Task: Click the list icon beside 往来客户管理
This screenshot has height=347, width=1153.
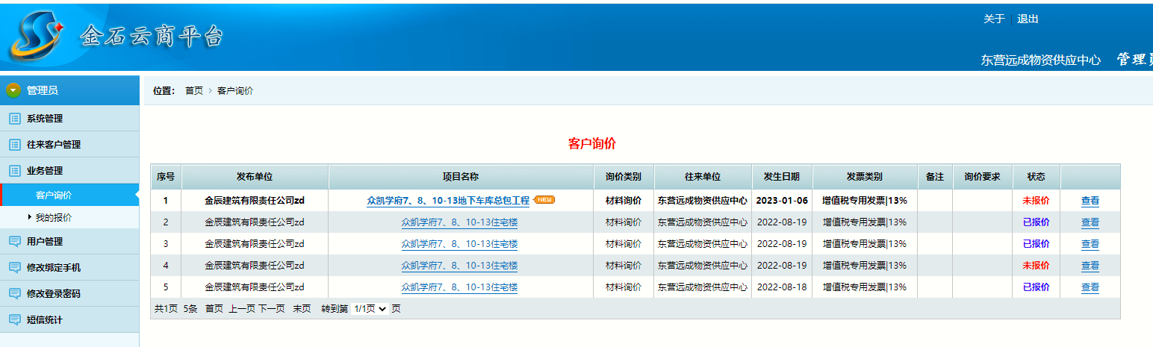Action: coord(14,145)
